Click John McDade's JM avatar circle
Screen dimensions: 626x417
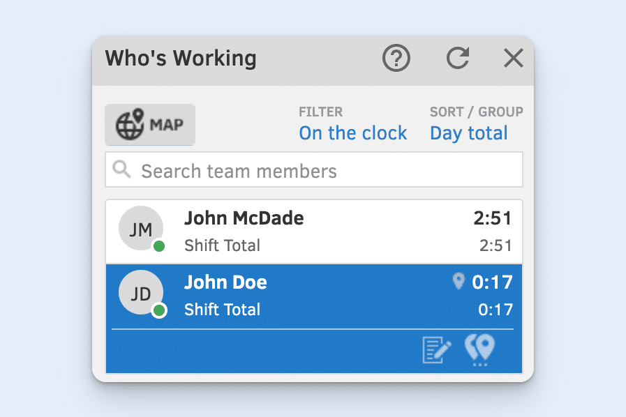[141, 228]
